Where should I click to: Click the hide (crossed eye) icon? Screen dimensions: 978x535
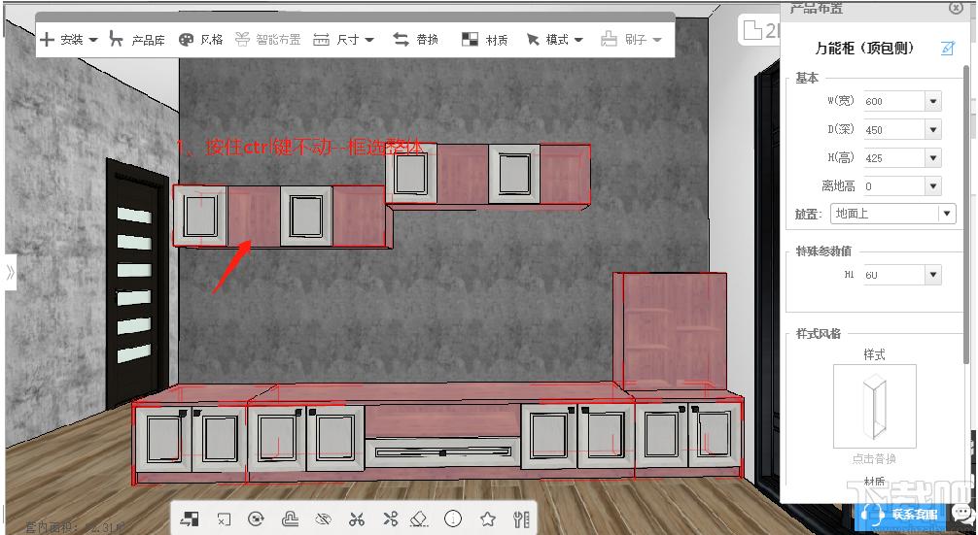tap(323, 518)
